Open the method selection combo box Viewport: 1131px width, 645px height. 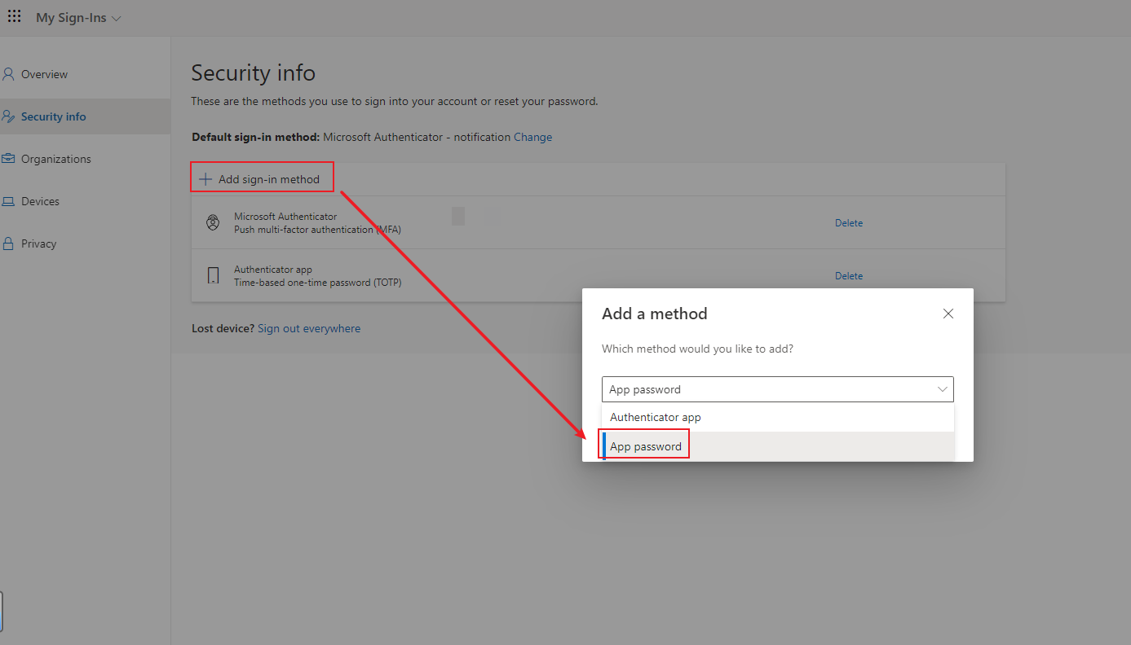click(x=777, y=389)
